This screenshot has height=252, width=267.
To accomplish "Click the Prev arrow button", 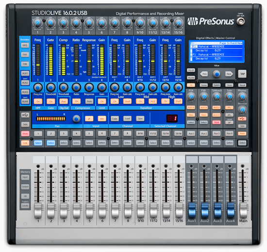I will tap(204, 74).
